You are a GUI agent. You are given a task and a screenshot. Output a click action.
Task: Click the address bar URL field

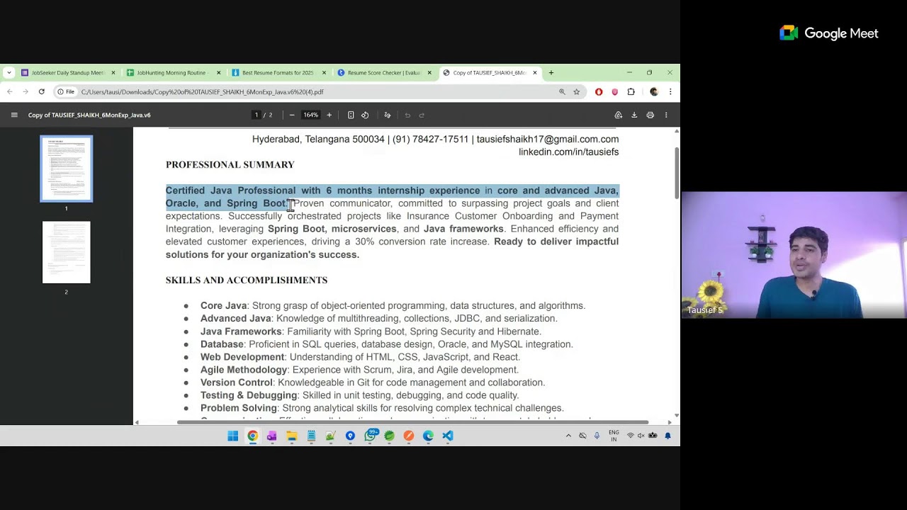point(312,91)
